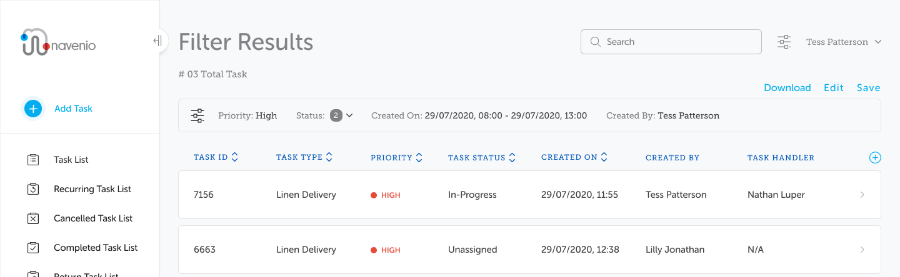Open filter settings icon beside the search box
The image size is (900, 277).
coord(784,42)
